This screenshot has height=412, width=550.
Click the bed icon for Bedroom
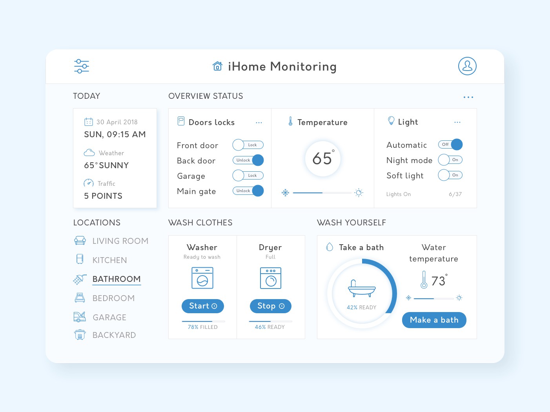pos(80,298)
